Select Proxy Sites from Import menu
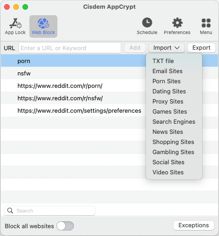The height and width of the screenshot is (236, 219). pyautogui.click(x=168, y=102)
